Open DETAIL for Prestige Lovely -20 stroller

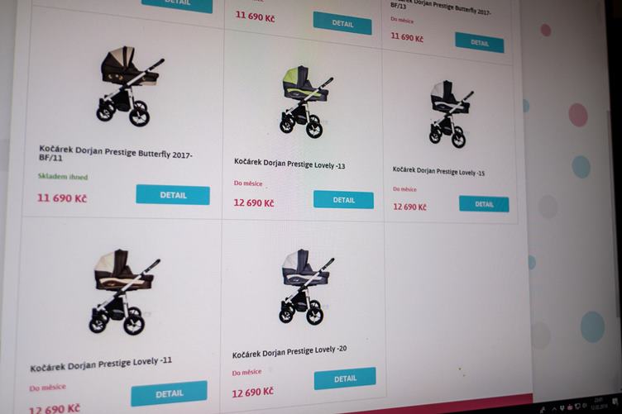pyautogui.click(x=345, y=378)
